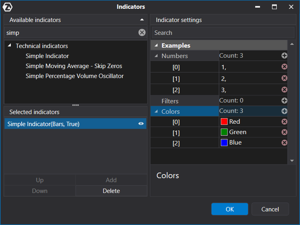Screen dimensions: 300x225
Task: Select Simple Indicator(Bars, True) in selected list
Action: pyautogui.click(x=75, y=124)
